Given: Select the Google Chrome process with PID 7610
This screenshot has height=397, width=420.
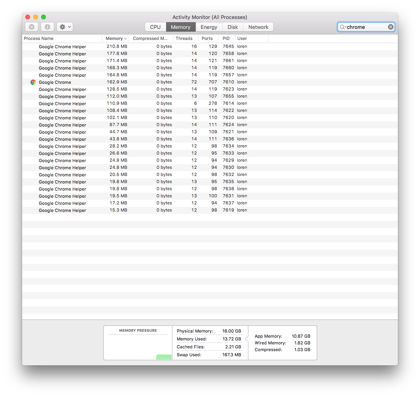Looking at the screenshot, I should point(210,82).
